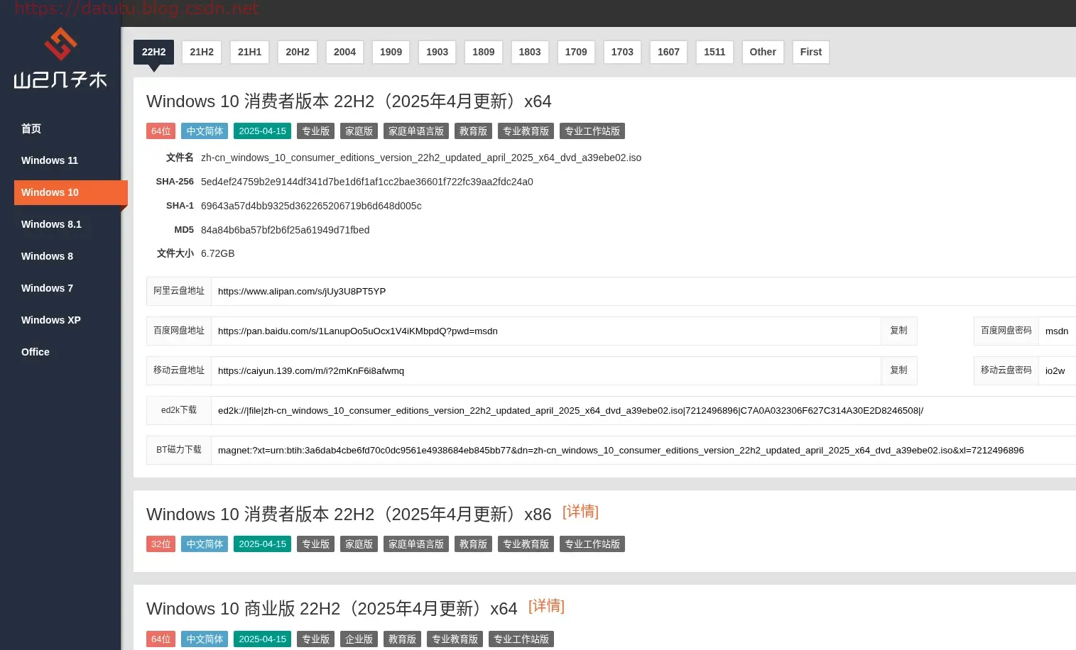Copy the 移动云盘 link with 复制
1076x650 pixels.
click(898, 370)
